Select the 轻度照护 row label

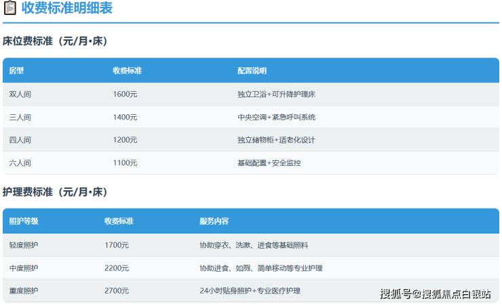24,245
